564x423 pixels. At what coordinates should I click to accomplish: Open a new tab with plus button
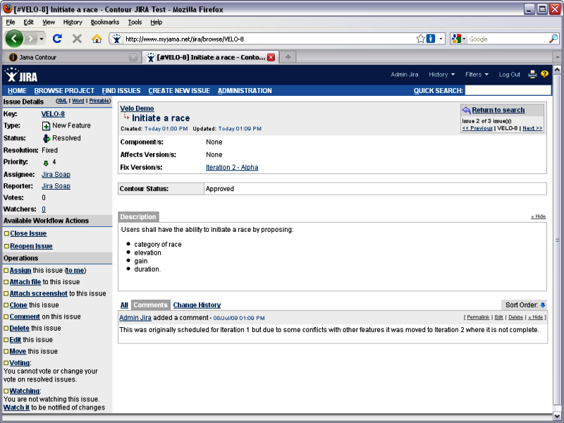coord(288,57)
